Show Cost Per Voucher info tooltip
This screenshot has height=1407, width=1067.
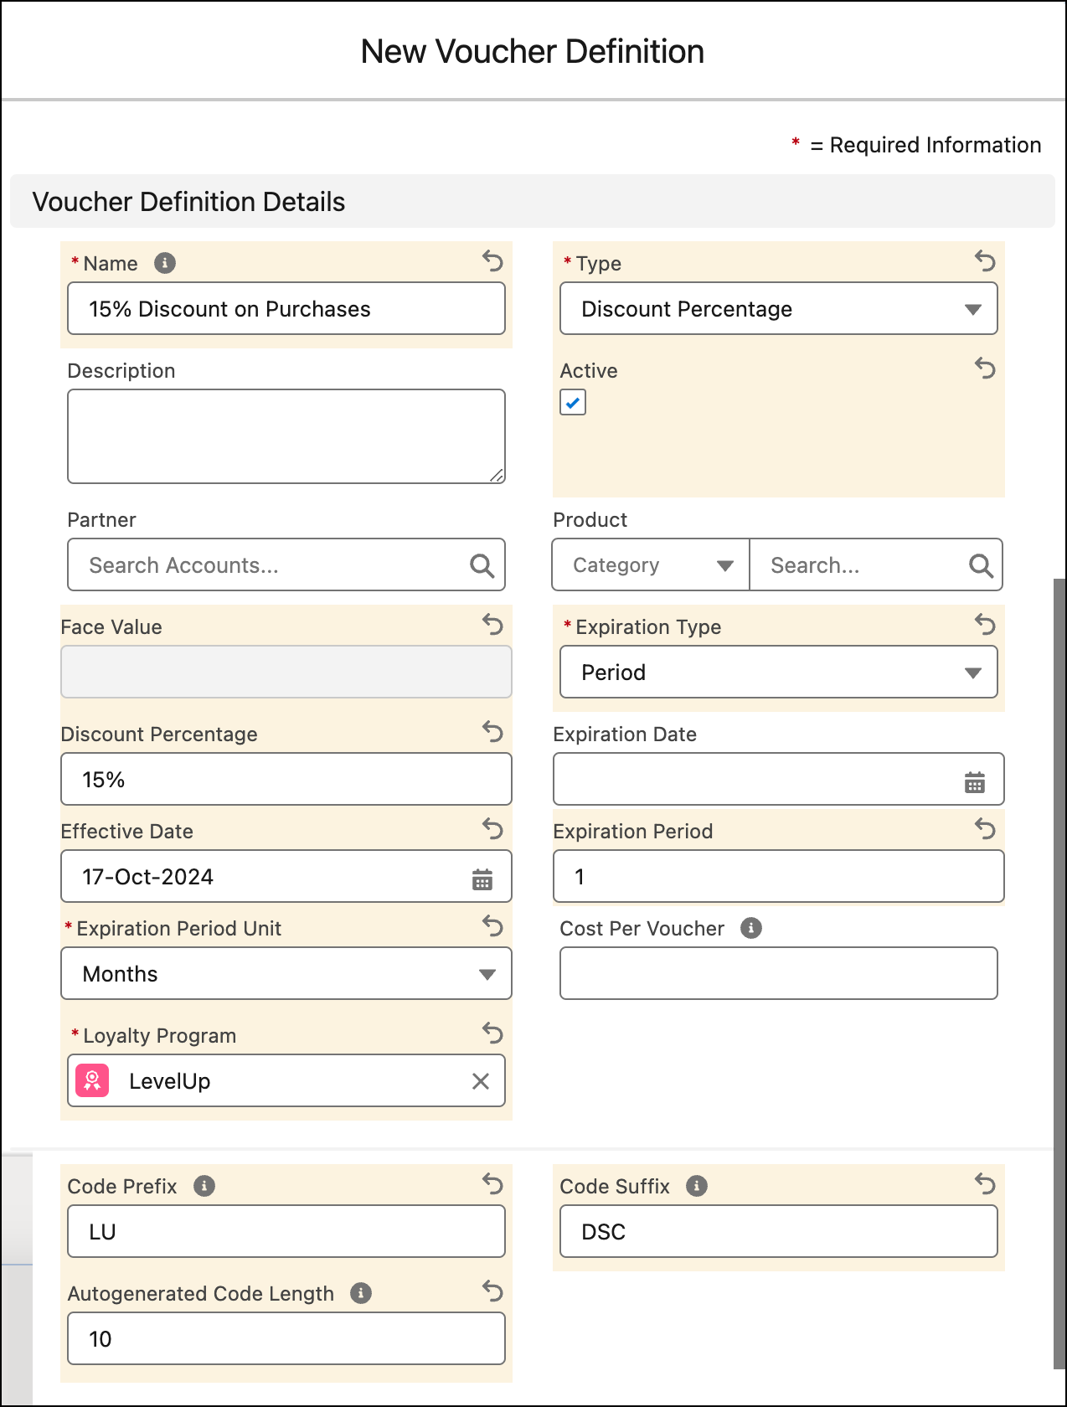click(x=751, y=928)
